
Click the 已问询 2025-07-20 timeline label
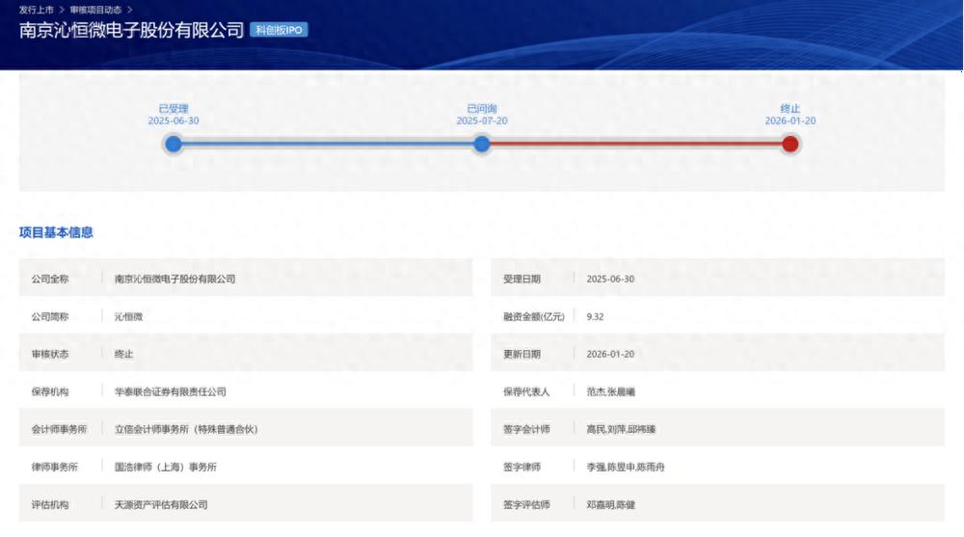pyautogui.click(x=482, y=115)
